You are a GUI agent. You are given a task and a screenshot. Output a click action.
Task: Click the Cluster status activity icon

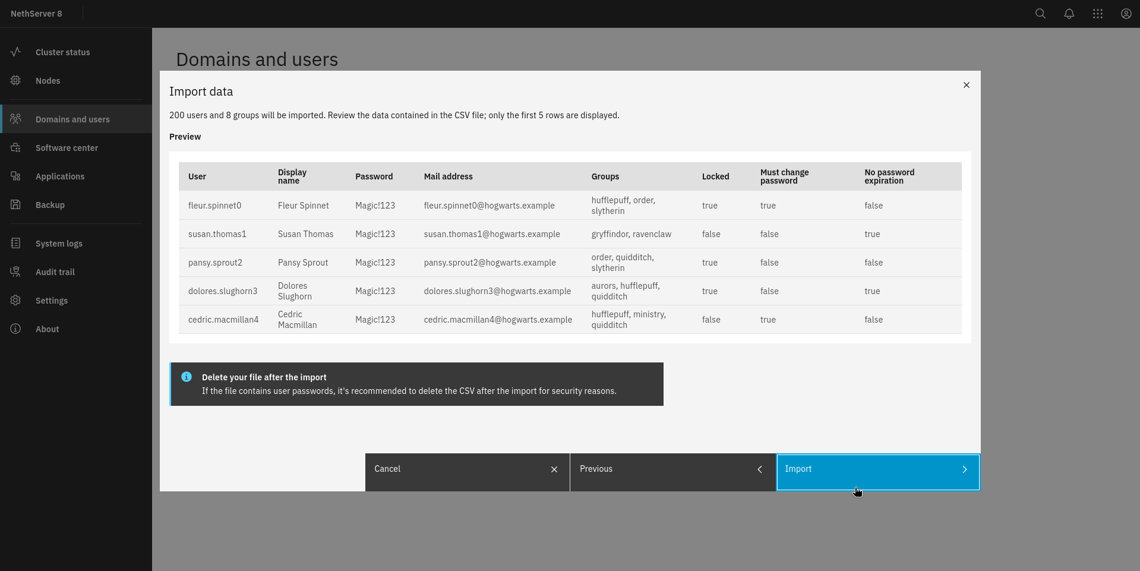pyautogui.click(x=16, y=52)
